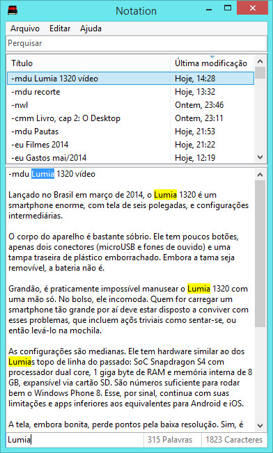Screen dimensions: 273x453
Task: Click the 'Lumia' find field at bottom
Action: [75, 440]
